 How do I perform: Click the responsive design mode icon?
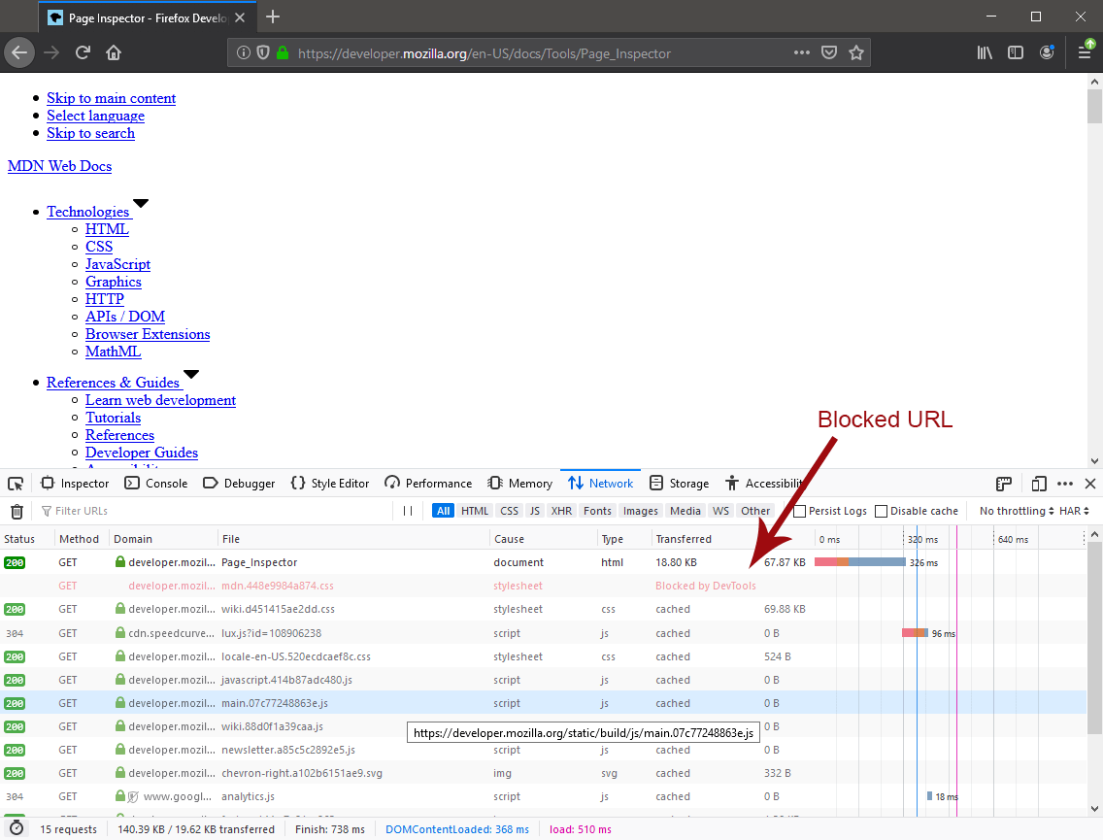1039,484
